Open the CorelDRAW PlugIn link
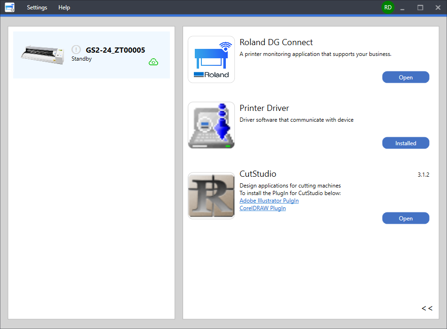The height and width of the screenshot is (329, 447). pos(263,208)
